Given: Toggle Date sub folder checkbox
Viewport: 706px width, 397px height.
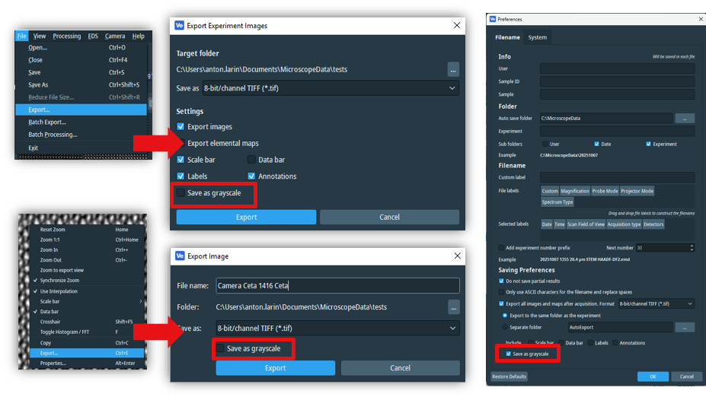Looking at the screenshot, I should click(596, 144).
